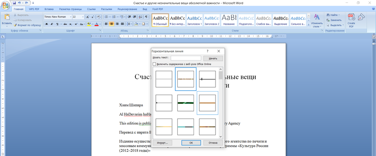Apply Format Painter (Формат по образцу)
Viewport: 376px width, 156px height.
click(x=27, y=25)
